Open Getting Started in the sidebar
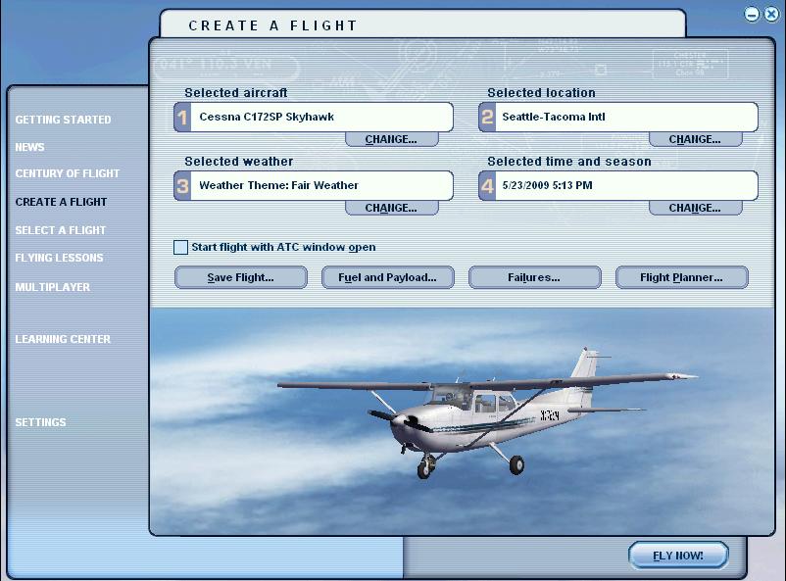The image size is (786, 581). (x=63, y=120)
